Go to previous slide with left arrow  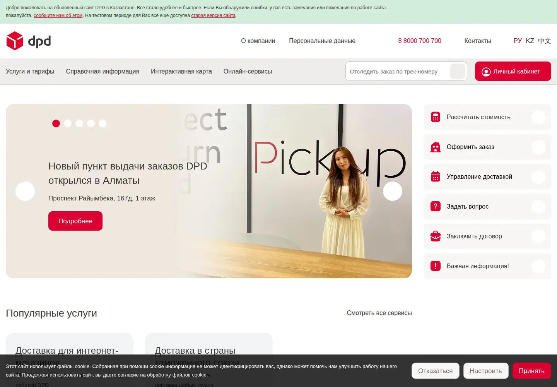[x=25, y=191]
